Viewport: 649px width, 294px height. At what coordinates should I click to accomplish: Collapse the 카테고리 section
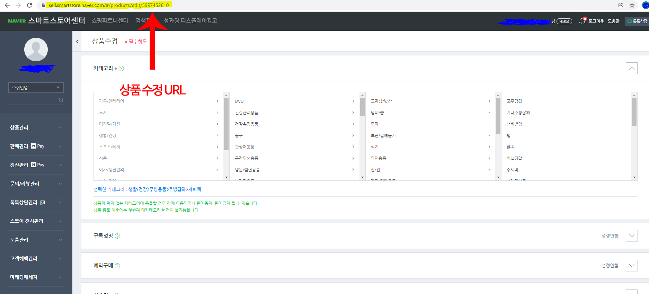click(631, 68)
